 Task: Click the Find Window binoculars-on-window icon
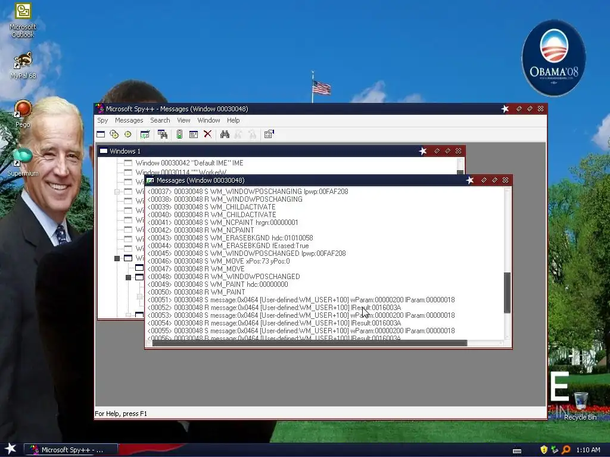click(163, 134)
